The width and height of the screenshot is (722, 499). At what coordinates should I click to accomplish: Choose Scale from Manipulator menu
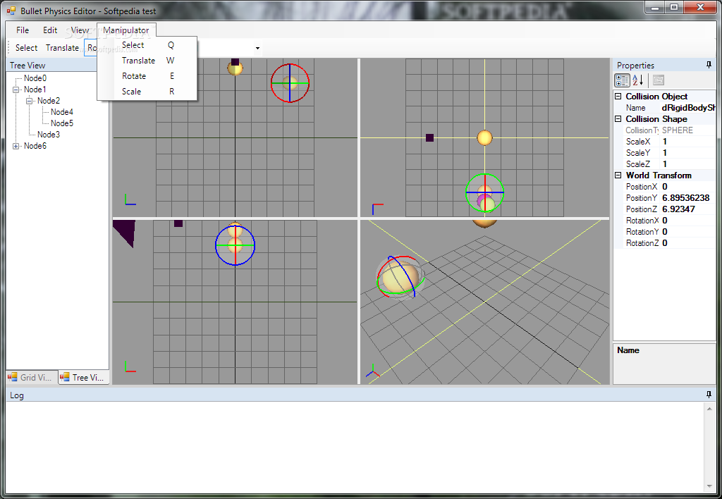[x=147, y=91]
